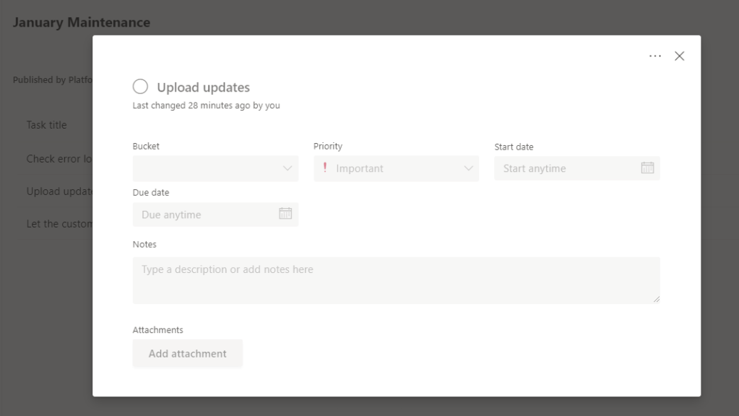Click the Upload updates task title
Viewport: 739px width, 416px height.
tap(203, 87)
